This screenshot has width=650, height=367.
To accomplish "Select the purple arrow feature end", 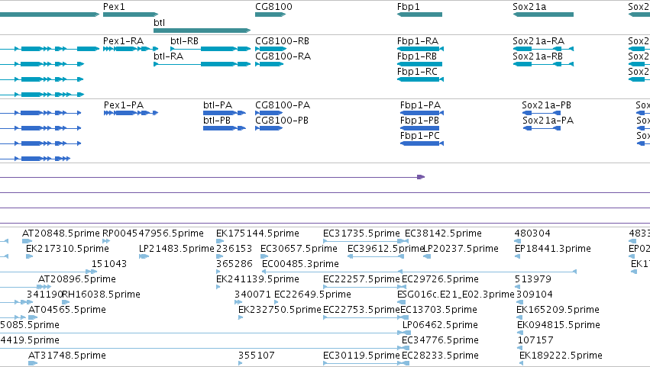I will 421,177.
